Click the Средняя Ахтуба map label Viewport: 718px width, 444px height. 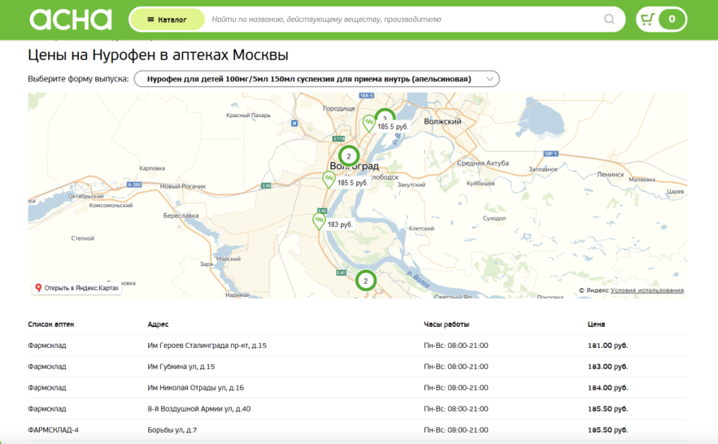click(x=483, y=163)
